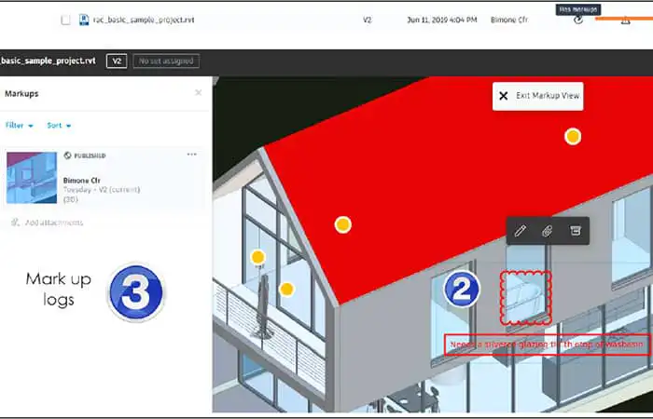653x419 pixels.
Task: Tick the checkbox beside rac_basic_sample_project.rvt
Action: pyautogui.click(x=65, y=20)
